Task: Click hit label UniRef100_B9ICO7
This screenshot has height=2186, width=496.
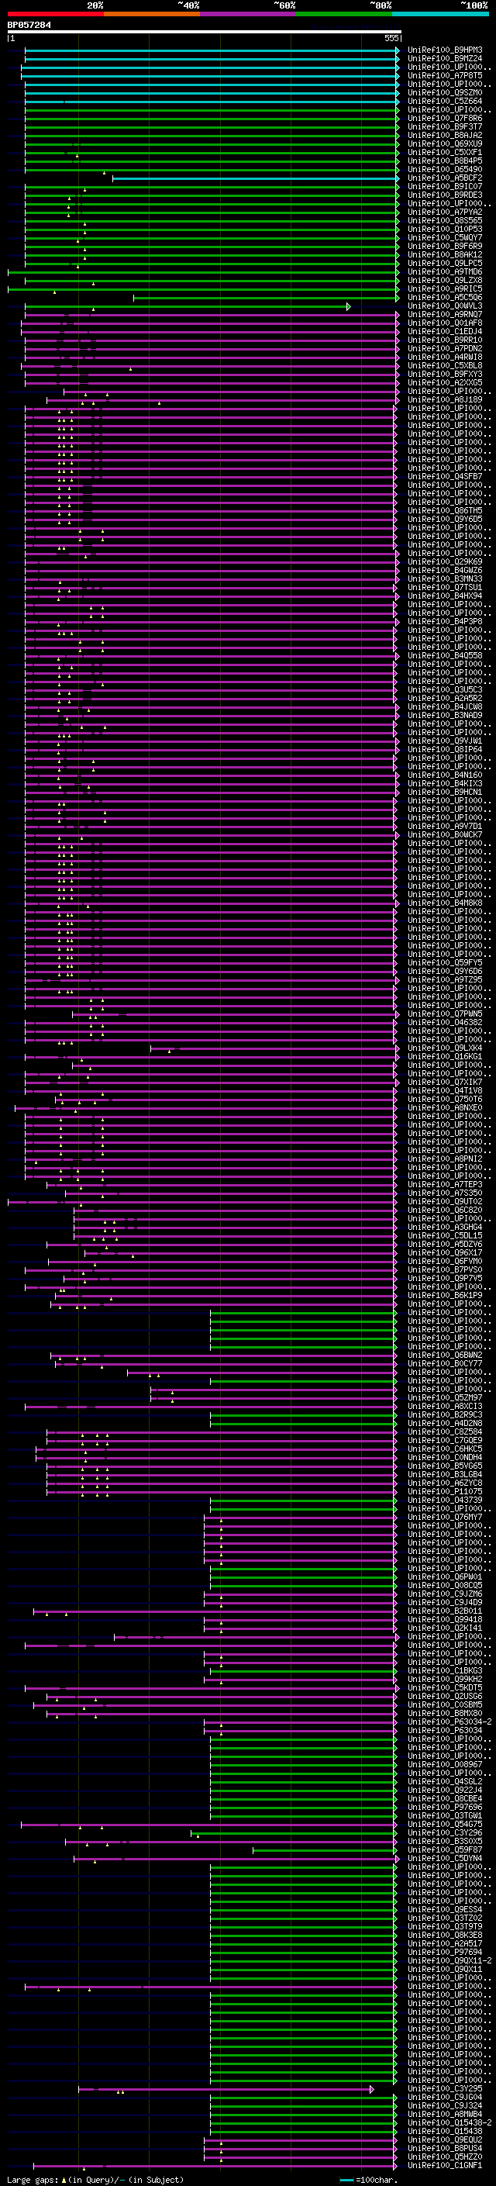Action: (x=444, y=187)
